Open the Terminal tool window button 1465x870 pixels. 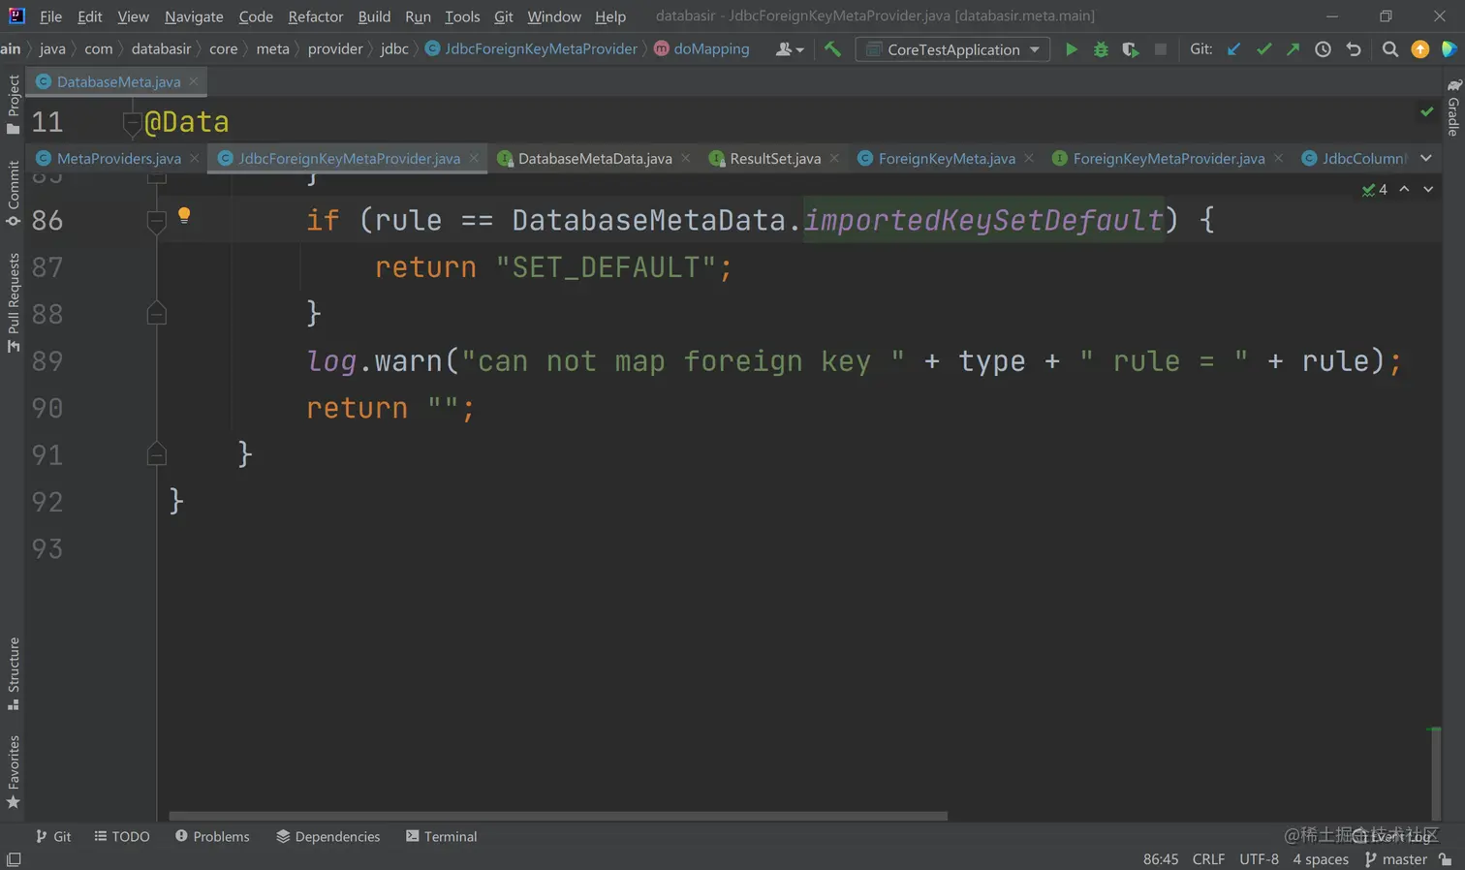click(x=442, y=836)
